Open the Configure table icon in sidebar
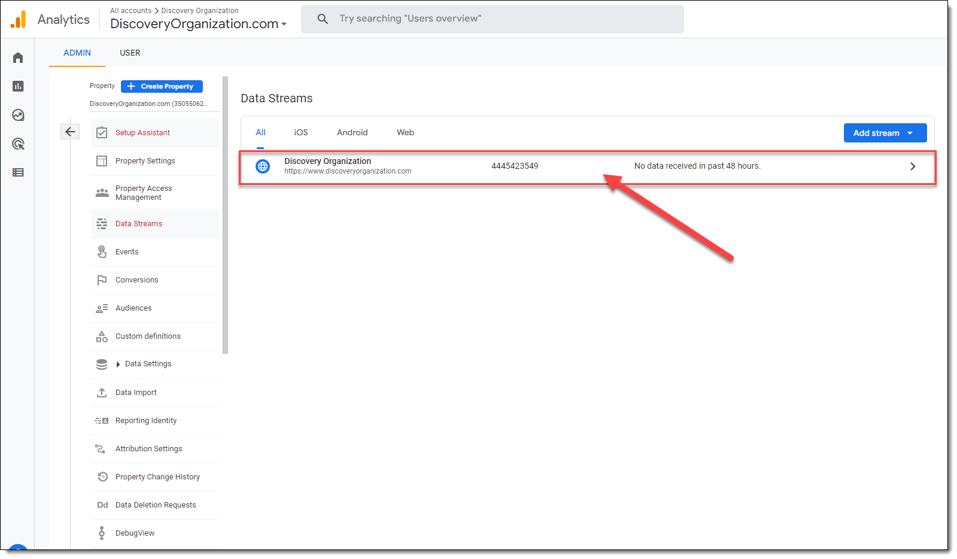Image resolution: width=957 pixels, height=559 pixels. (x=18, y=172)
